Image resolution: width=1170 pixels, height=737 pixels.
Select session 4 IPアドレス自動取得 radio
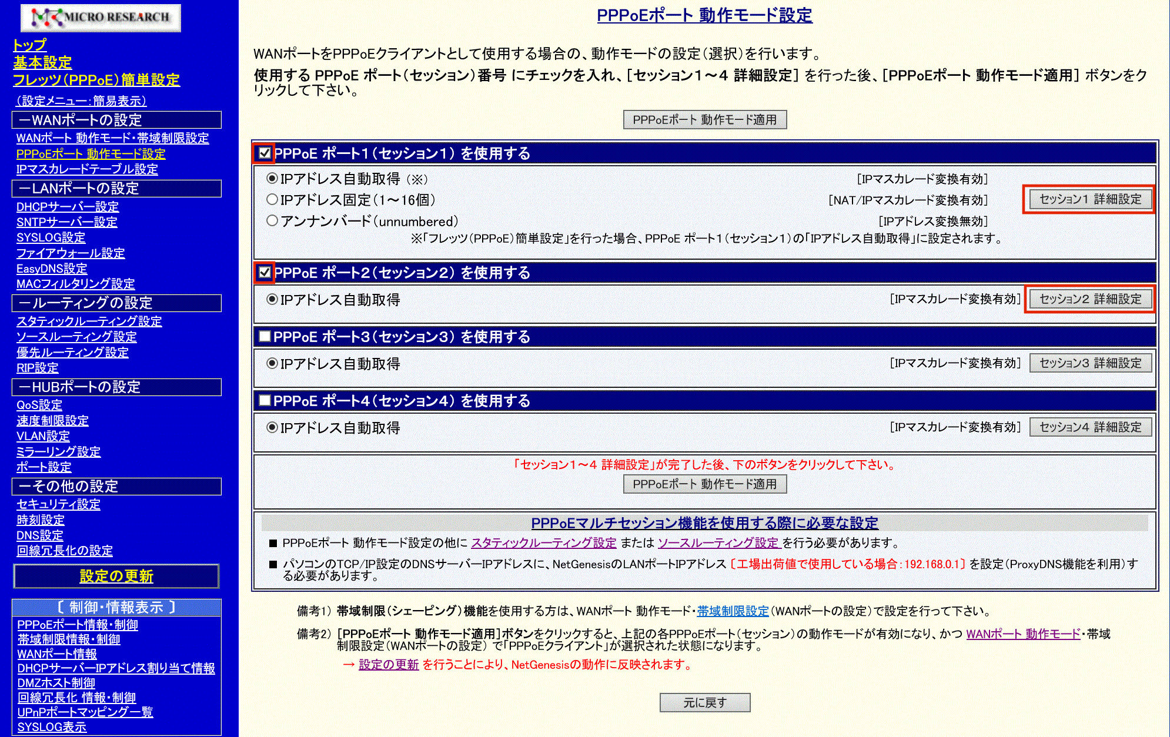click(272, 427)
